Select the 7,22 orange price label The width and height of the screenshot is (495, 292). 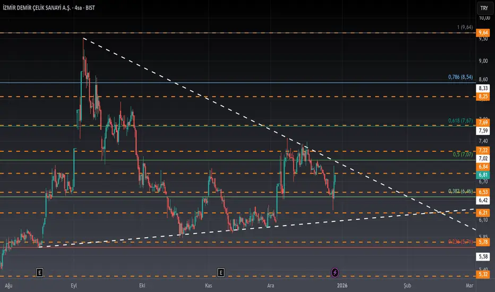(x=483, y=151)
